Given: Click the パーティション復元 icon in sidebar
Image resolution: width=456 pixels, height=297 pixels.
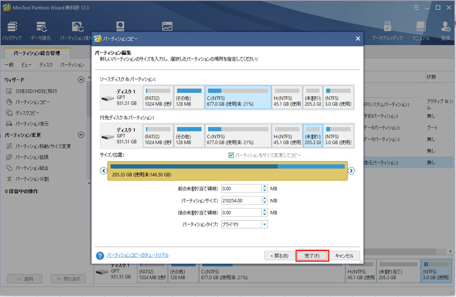Looking at the screenshot, I should [9, 124].
